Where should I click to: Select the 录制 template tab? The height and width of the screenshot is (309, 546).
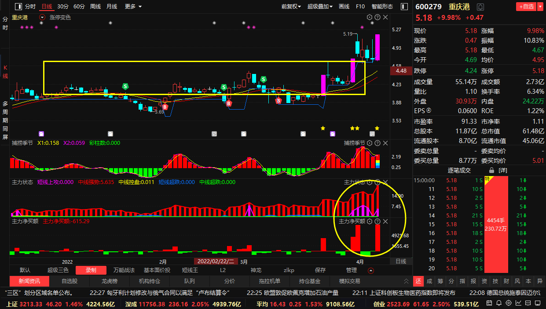click(91, 270)
